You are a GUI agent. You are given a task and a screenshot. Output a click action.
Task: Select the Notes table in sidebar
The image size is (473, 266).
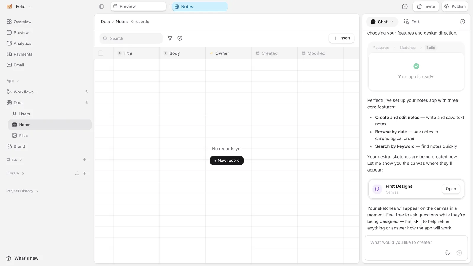[x=50, y=125]
